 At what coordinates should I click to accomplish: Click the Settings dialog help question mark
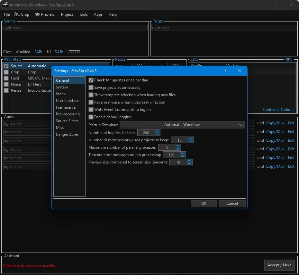pyautogui.click(x=225, y=71)
